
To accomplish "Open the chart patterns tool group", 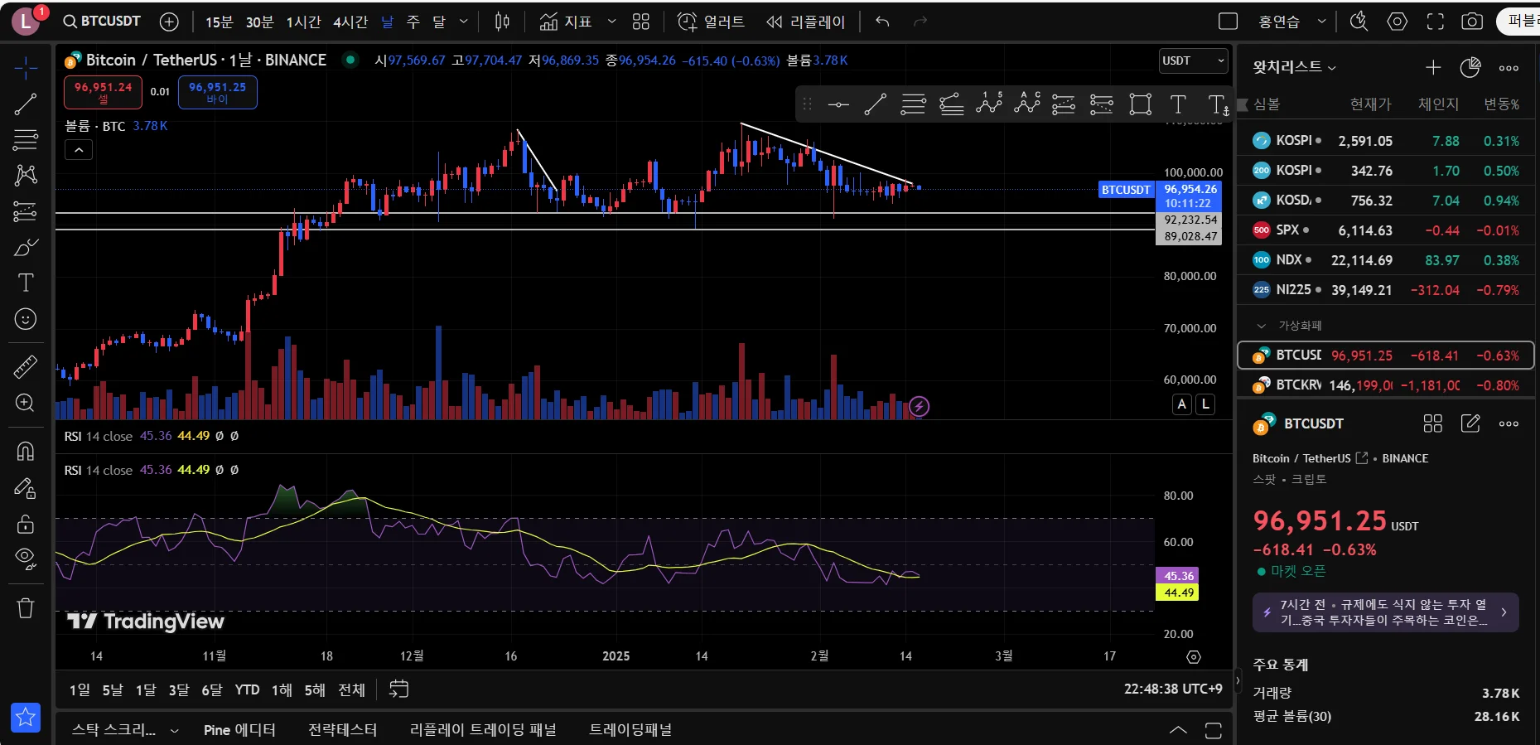I will point(26,175).
